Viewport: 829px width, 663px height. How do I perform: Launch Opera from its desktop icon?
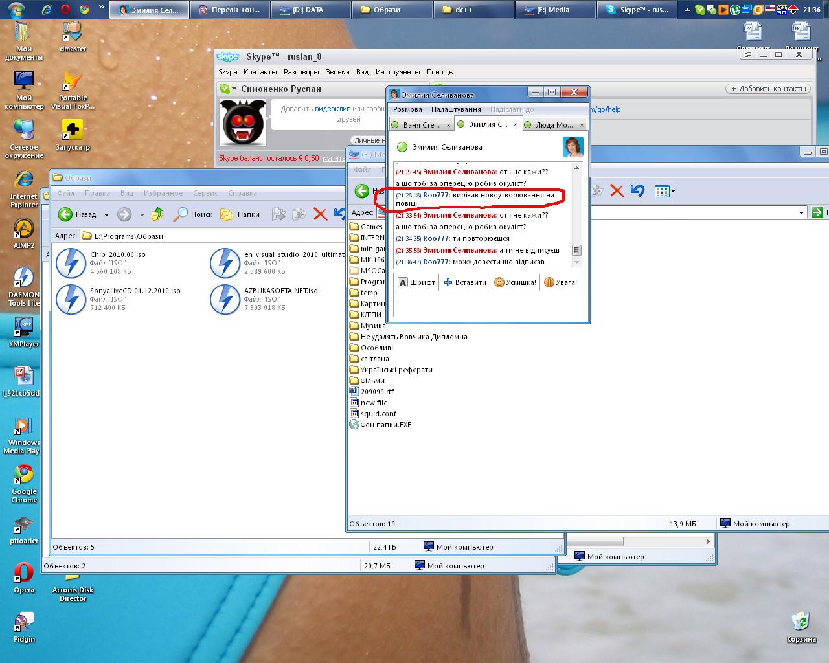(x=24, y=578)
